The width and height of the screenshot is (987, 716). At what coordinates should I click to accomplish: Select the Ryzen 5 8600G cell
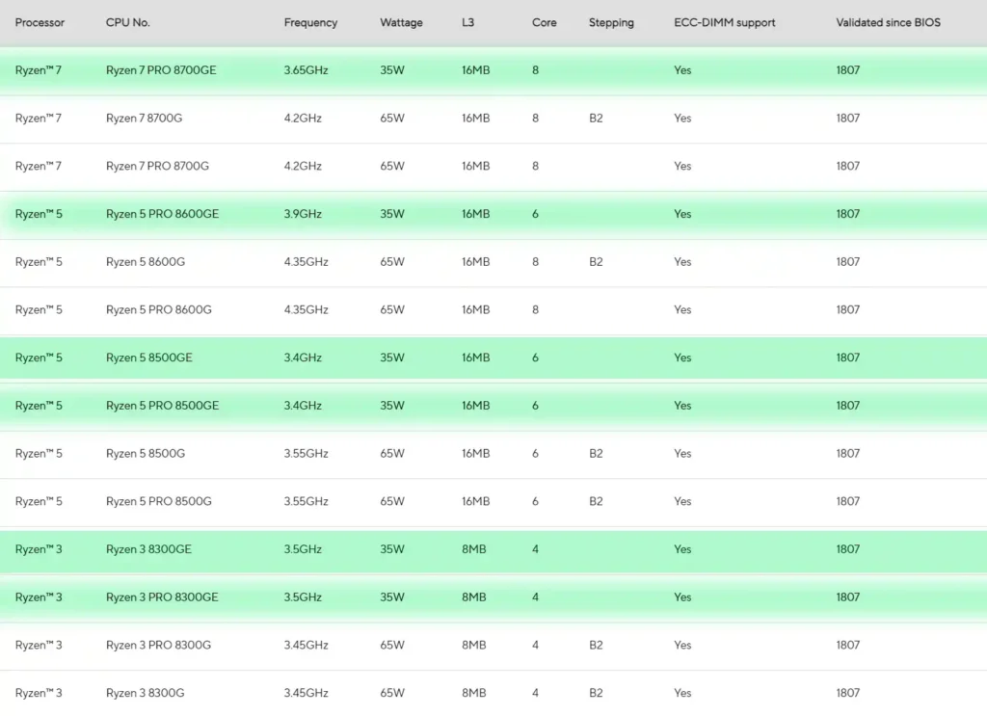coord(146,262)
